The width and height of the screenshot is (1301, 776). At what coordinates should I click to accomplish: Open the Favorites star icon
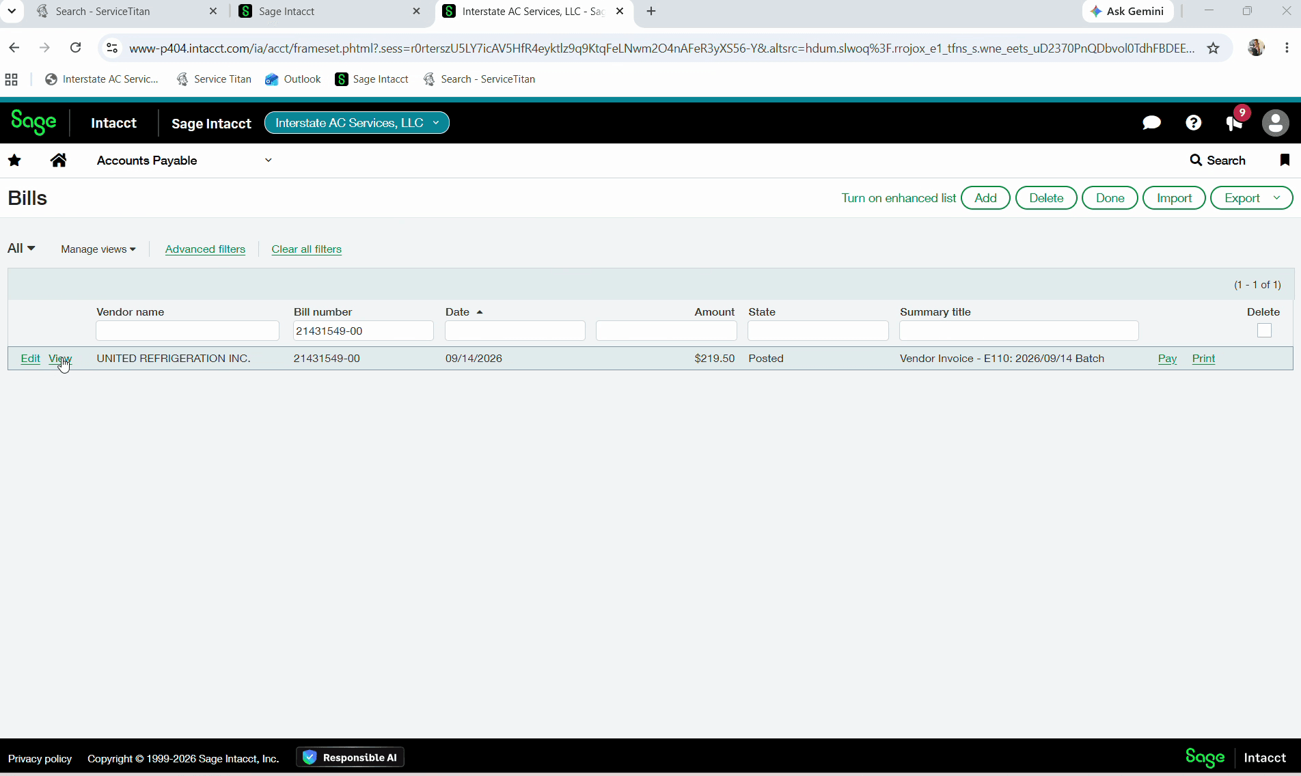pyautogui.click(x=14, y=161)
